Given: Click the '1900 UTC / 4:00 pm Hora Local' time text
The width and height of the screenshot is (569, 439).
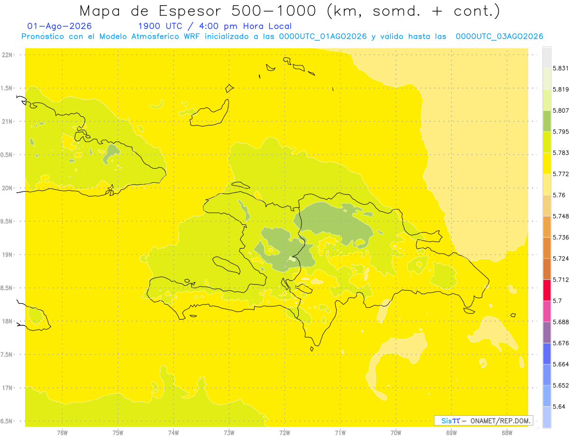Looking at the screenshot, I should tap(214, 26).
